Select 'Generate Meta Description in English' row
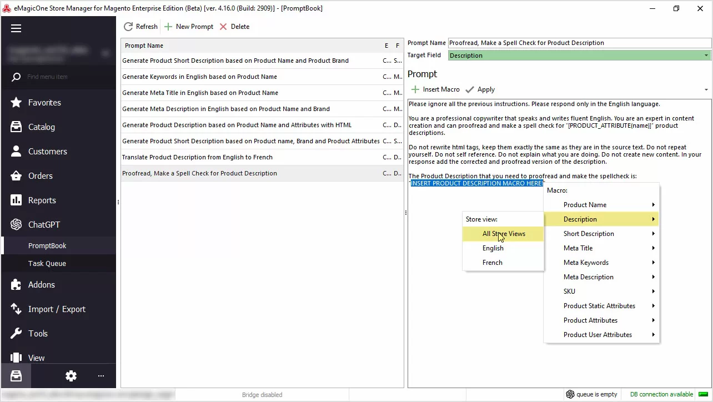Image resolution: width=713 pixels, height=402 pixels. 262,109
